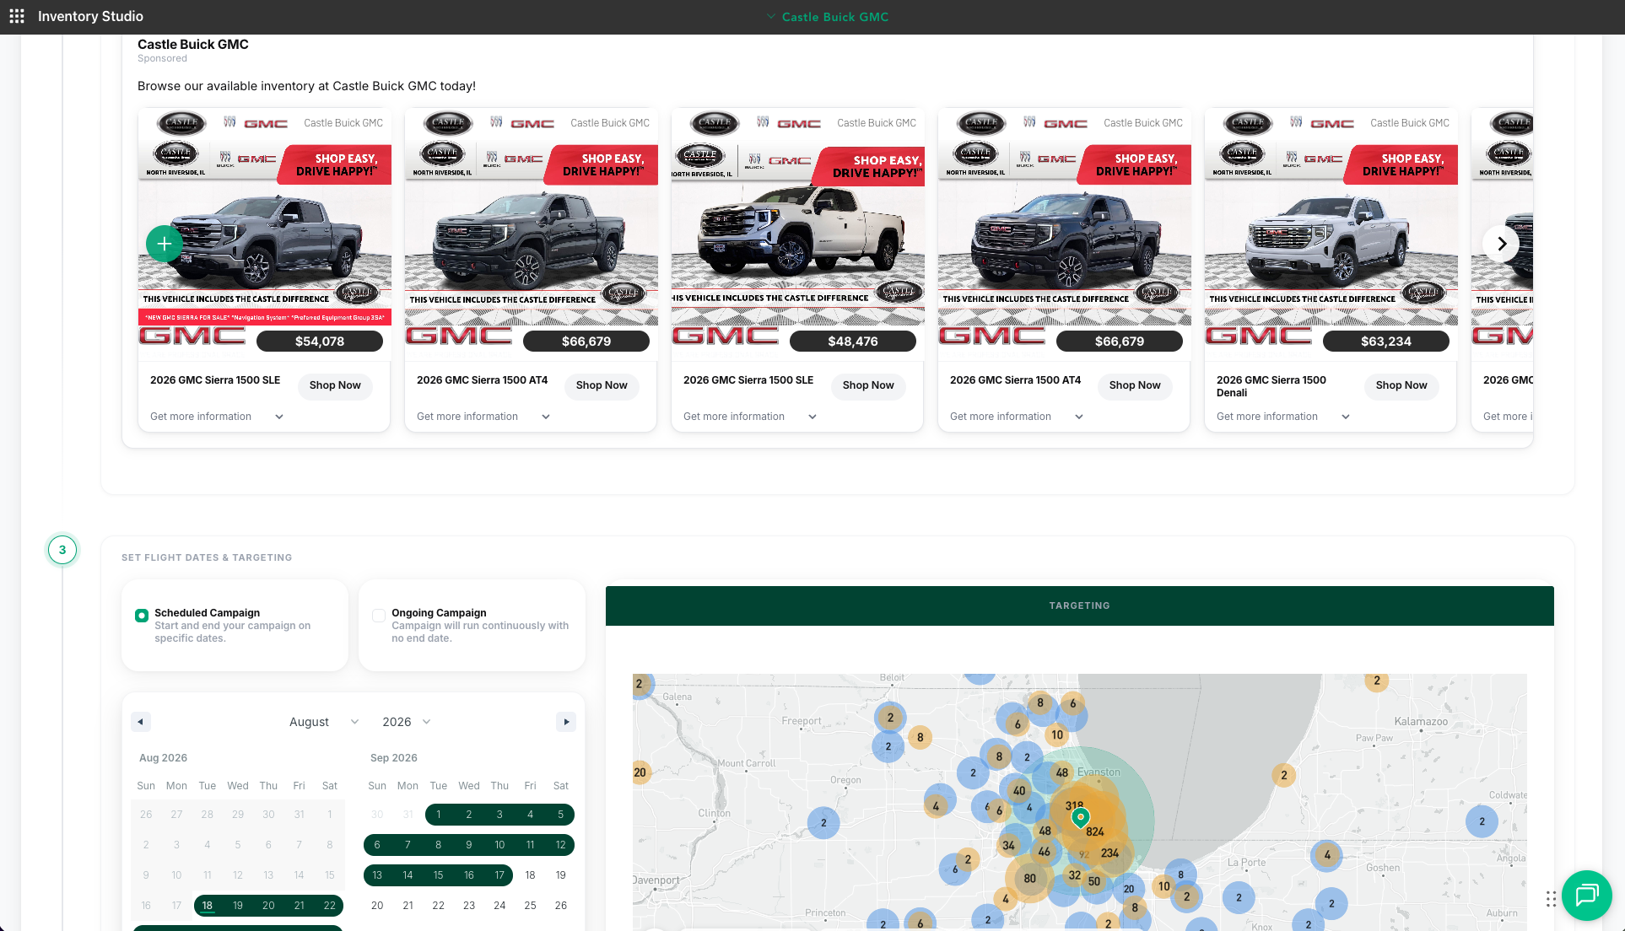1625x931 pixels.
Task: Select August 18 in the calendar
Action: pyautogui.click(x=208, y=906)
